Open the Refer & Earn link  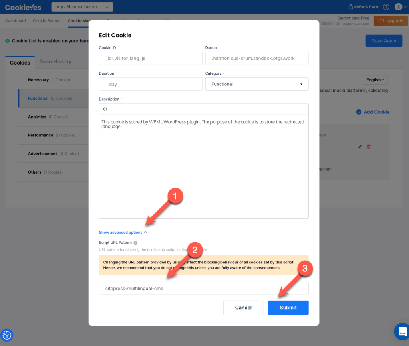pos(363,7)
